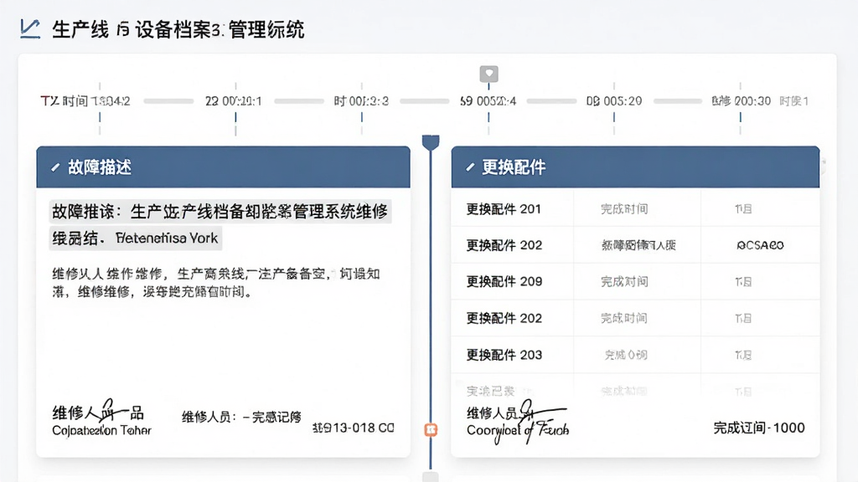The image size is (858, 482).
Task: Click the row 更换配件 203
Action: pyautogui.click(x=635, y=355)
